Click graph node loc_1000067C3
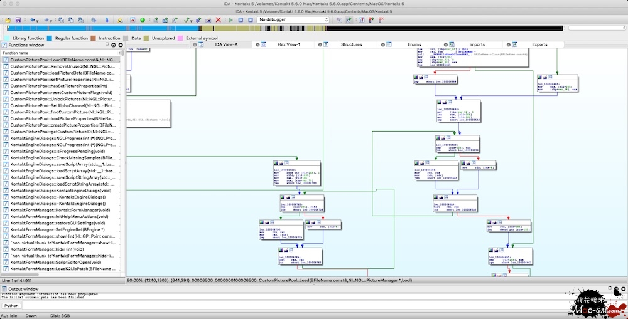Screen dimensions: 628x319 pos(297,174)
